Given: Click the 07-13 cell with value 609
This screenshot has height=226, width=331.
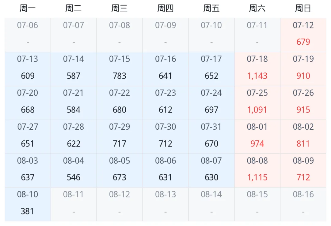Looking at the screenshot, I should pos(28,69).
